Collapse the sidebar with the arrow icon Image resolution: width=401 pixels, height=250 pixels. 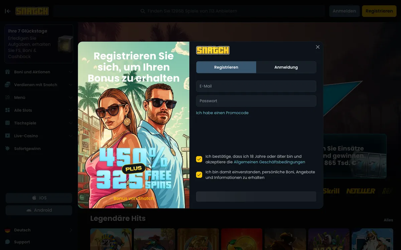pos(8,11)
